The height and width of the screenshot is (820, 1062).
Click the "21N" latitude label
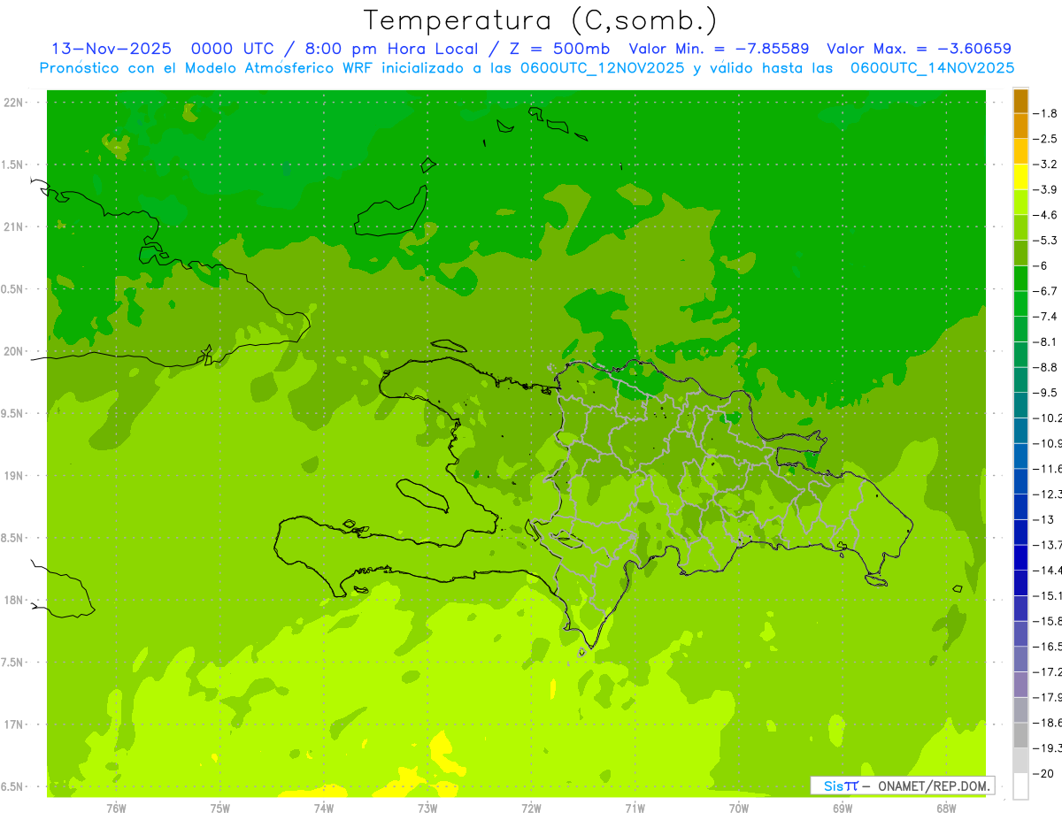click(x=14, y=227)
